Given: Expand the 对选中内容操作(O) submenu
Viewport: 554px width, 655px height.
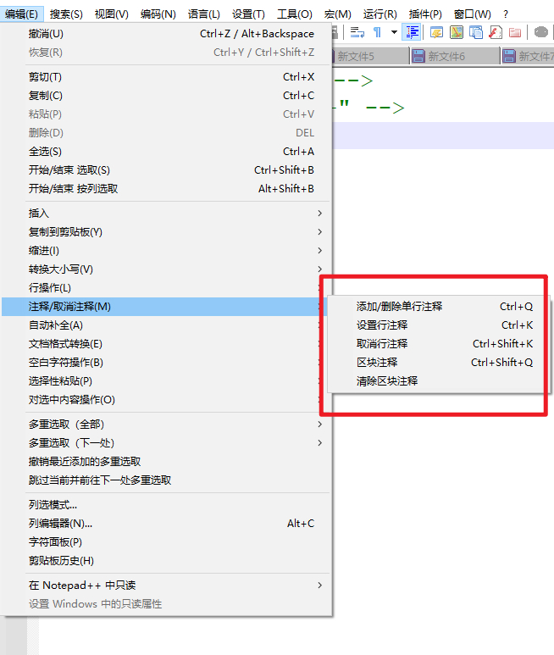Looking at the screenshot, I should 166,400.
